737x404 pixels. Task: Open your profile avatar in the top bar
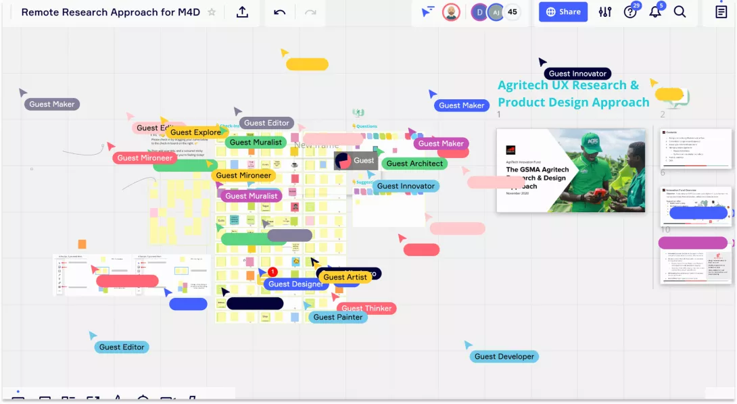(x=450, y=11)
